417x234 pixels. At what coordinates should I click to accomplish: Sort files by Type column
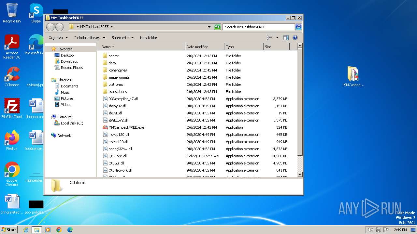244,47
